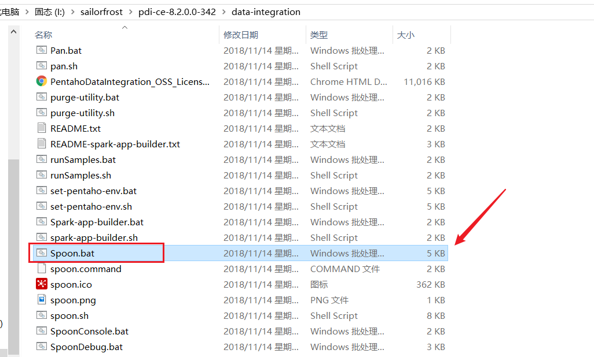Click the navigation pane scrollbar thumb
Image resolution: width=594 pixels, height=357 pixels.
(x=14, y=257)
